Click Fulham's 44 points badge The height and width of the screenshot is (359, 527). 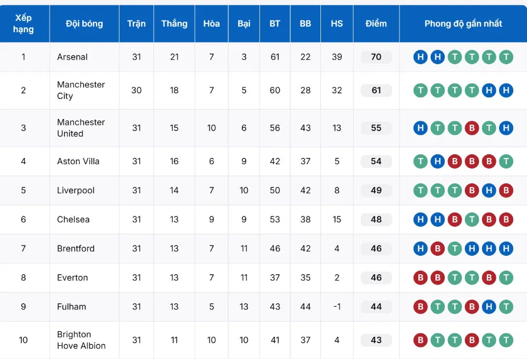[376, 307]
